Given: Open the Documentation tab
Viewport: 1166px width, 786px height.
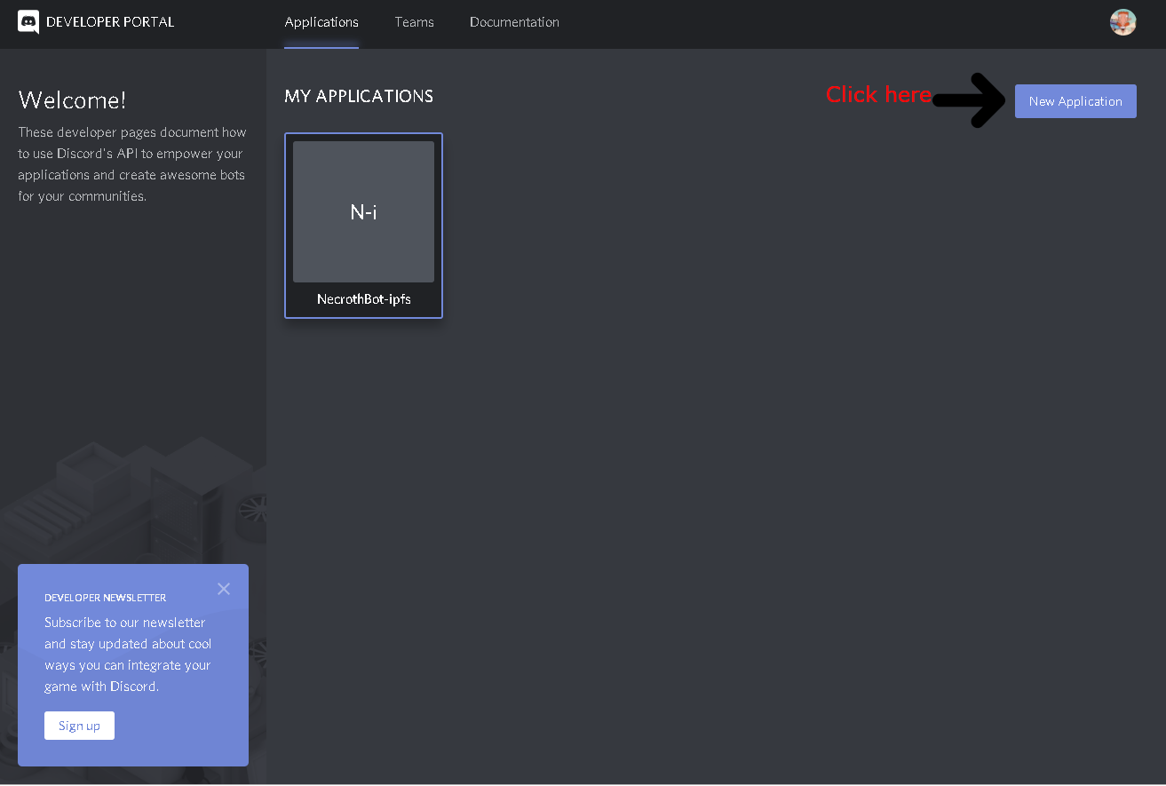Looking at the screenshot, I should click(514, 22).
